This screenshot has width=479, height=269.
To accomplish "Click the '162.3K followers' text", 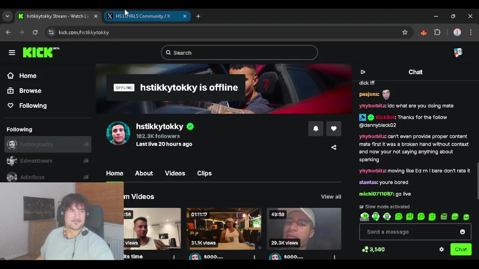I will (158, 136).
